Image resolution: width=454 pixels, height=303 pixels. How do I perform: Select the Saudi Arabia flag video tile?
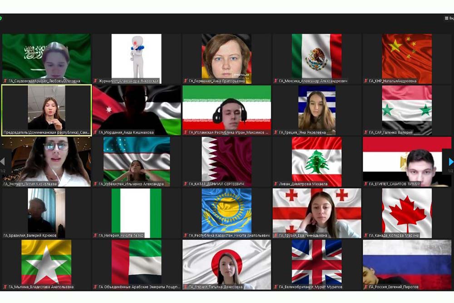(x=46, y=59)
